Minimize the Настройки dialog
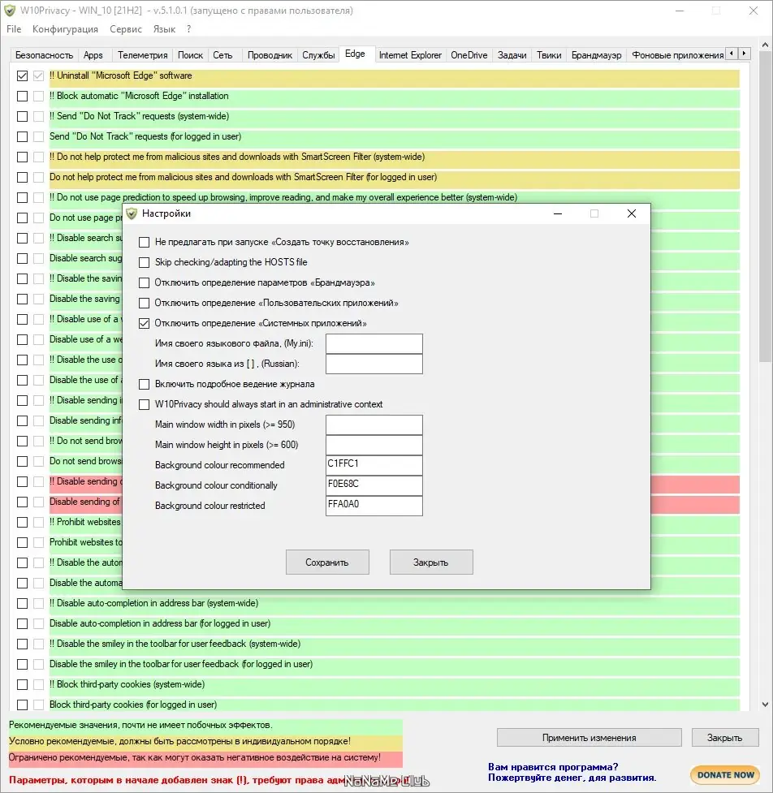This screenshot has width=773, height=793. (558, 213)
